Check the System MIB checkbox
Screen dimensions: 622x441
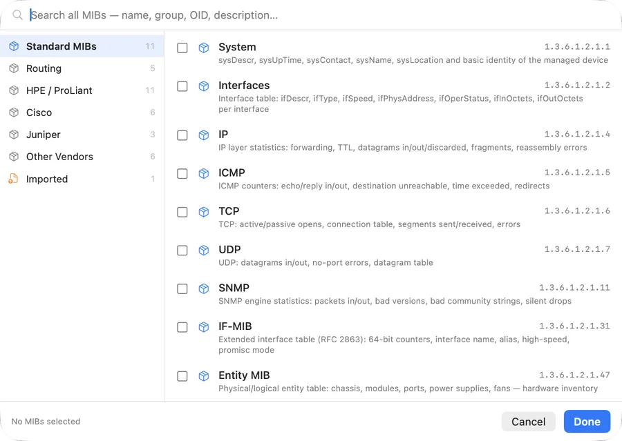click(182, 48)
